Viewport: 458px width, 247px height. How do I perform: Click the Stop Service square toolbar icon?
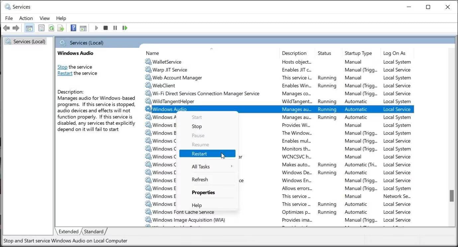pyautogui.click(x=105, y=28)
